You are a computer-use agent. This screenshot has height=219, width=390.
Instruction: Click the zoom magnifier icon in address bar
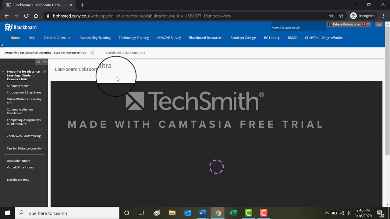click(331, 16)
